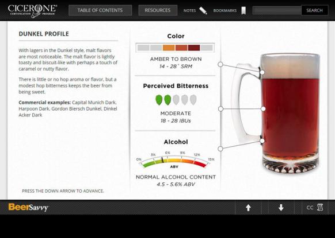Click the third gray hop icon

(x=176, y=100)
